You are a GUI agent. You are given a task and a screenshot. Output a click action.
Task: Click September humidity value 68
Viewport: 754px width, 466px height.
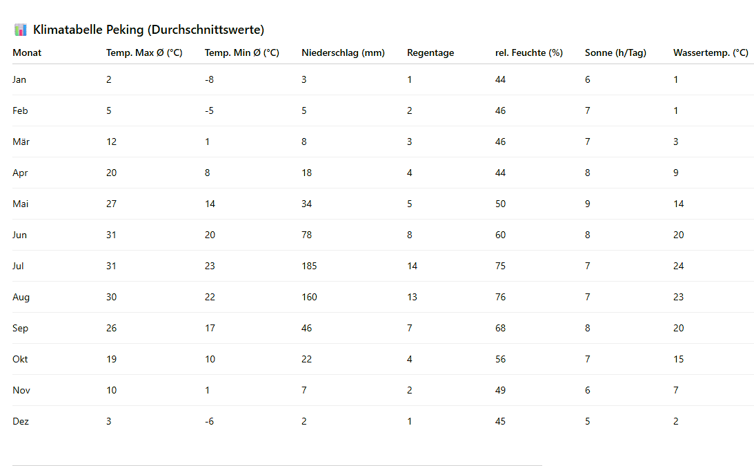tap(500, 328)
